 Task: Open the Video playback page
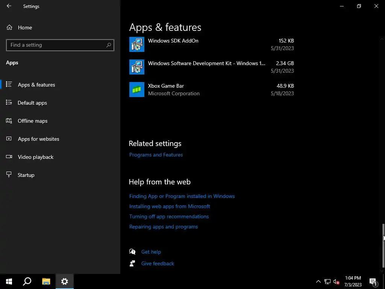click(36, 157)
